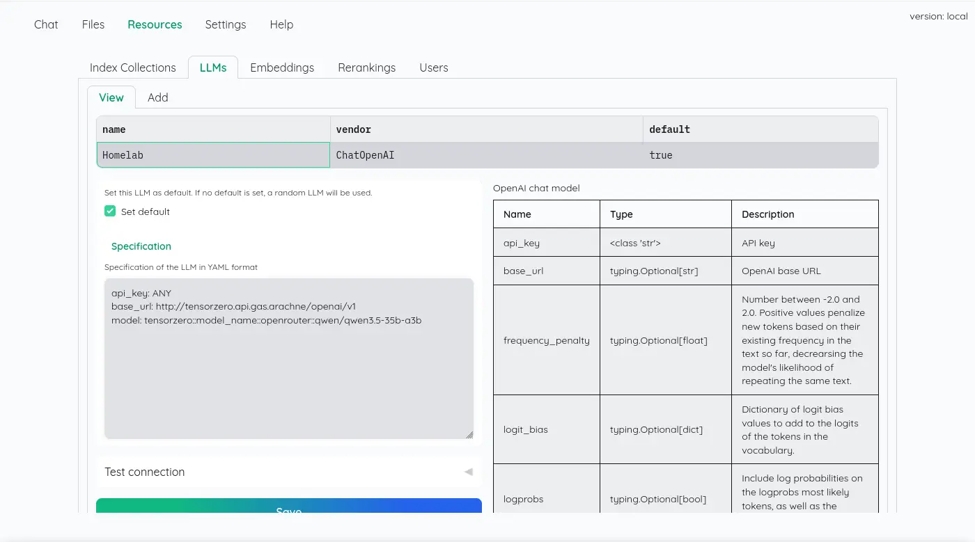
Task: Click the Save button
Action: click(x=288, y=507)
